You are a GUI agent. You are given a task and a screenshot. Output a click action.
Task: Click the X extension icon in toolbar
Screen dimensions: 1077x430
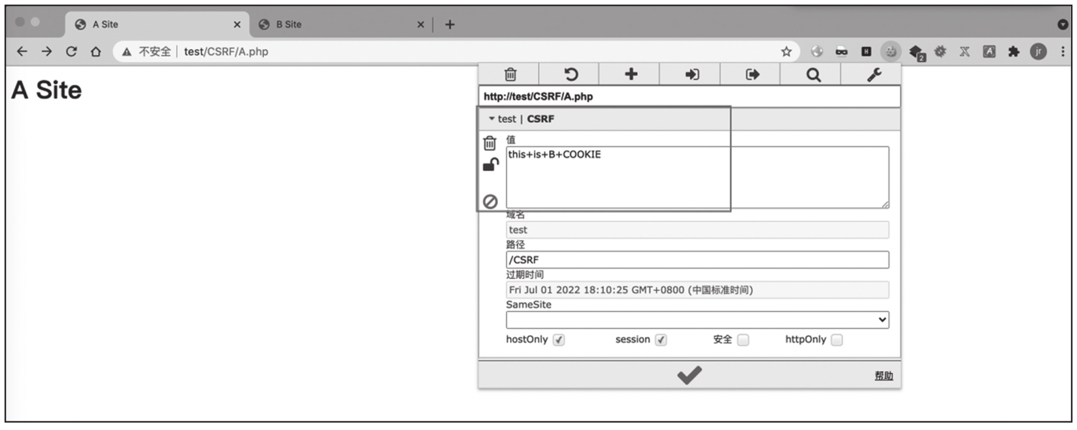tap(965, 51)
